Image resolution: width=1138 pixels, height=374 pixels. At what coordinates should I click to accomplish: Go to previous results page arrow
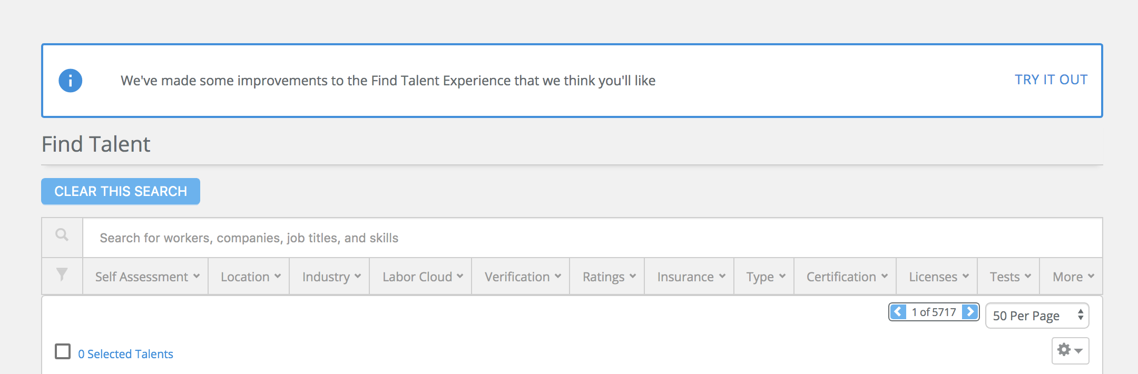pyautogui.click(x=898, y=312)
